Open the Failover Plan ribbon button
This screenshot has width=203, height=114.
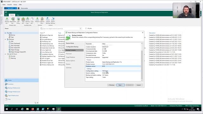pyautogui.click(x=42, y=21)
